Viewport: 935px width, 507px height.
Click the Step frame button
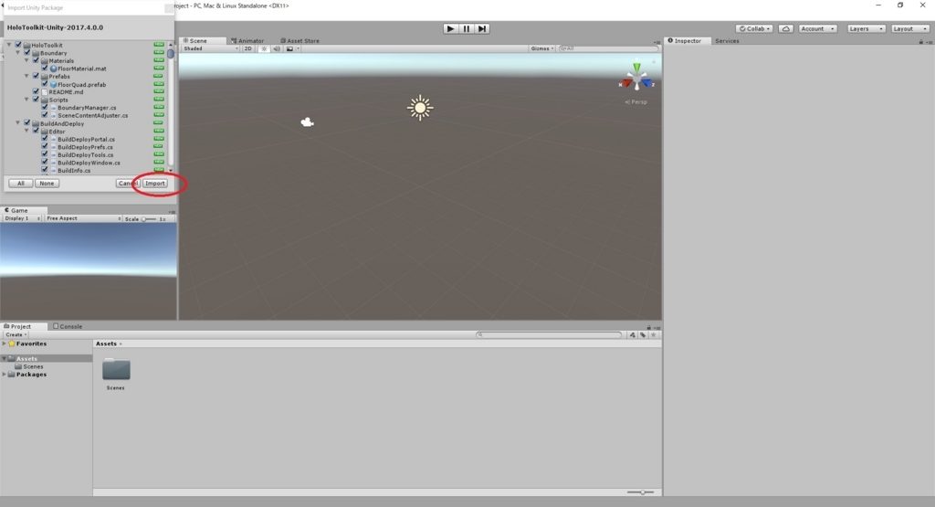(482, 28)
